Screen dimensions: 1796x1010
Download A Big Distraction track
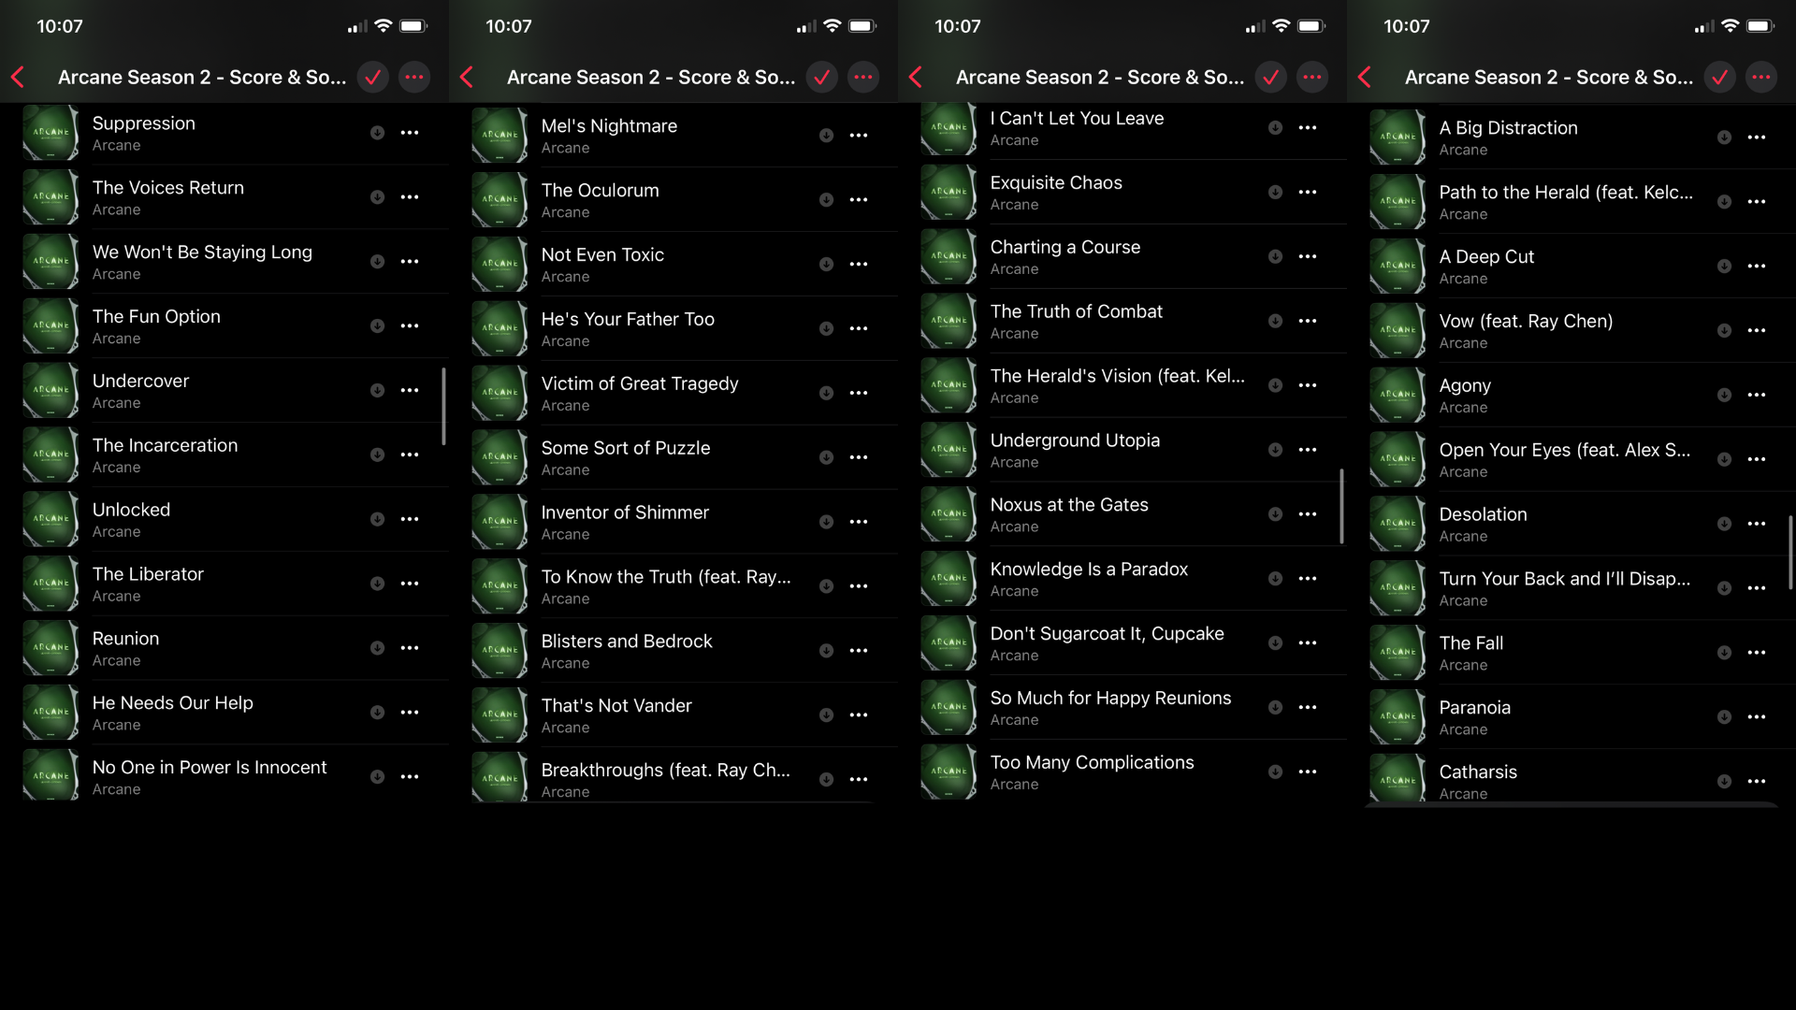coord(1724,137)
